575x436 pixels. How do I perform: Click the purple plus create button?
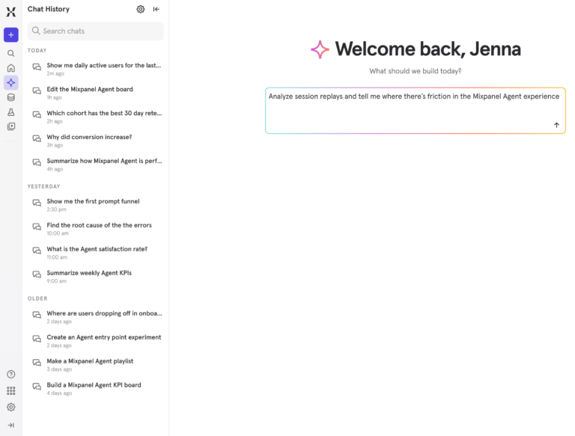point(11,35)
